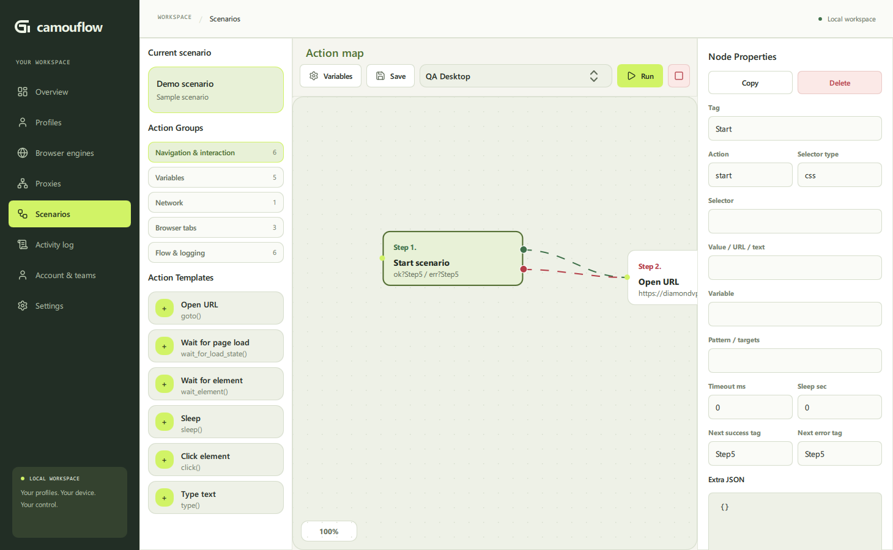Screen dimensions: 893x550
Task: Open the Browser engines page
Action: tap(70, 153)
